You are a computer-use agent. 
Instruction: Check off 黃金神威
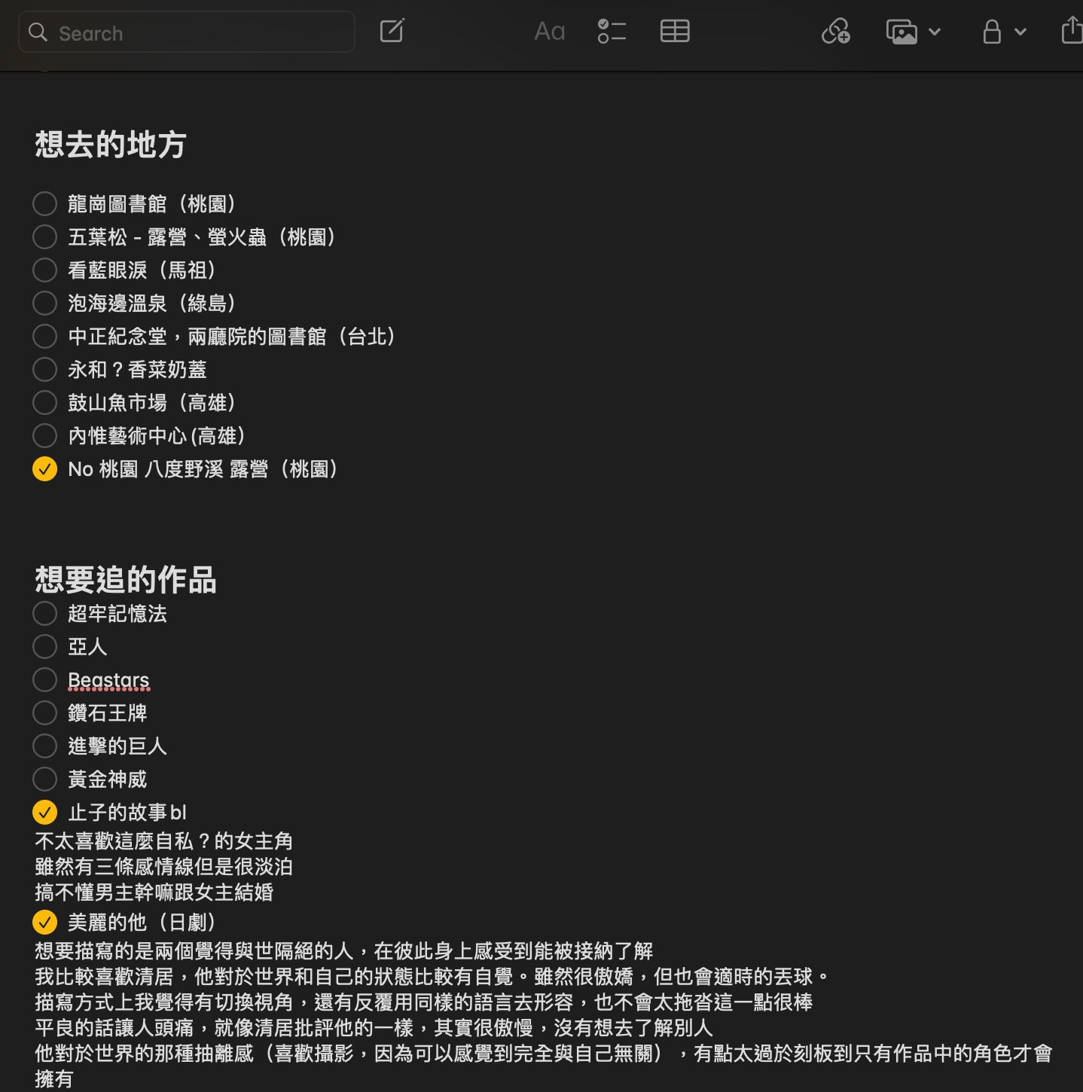(45, 779)
